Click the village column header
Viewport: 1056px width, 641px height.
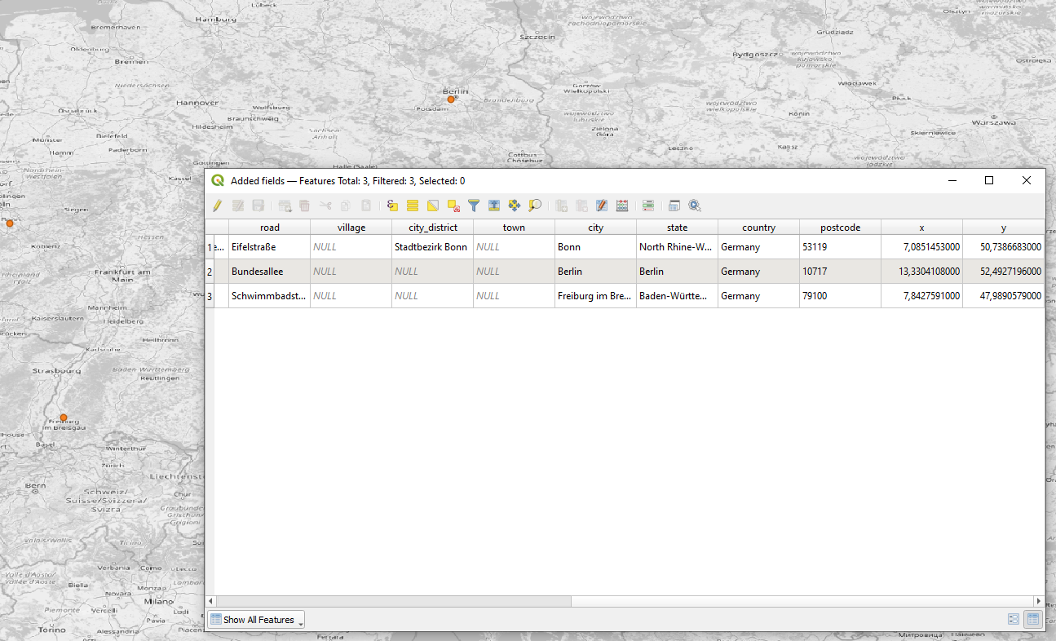351,228
